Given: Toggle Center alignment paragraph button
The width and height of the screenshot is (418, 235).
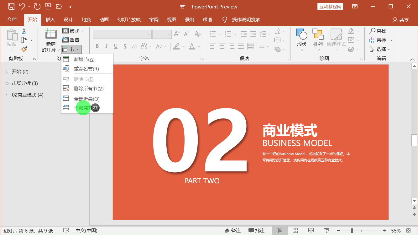Looking at the screenshot, I should 222,46.
